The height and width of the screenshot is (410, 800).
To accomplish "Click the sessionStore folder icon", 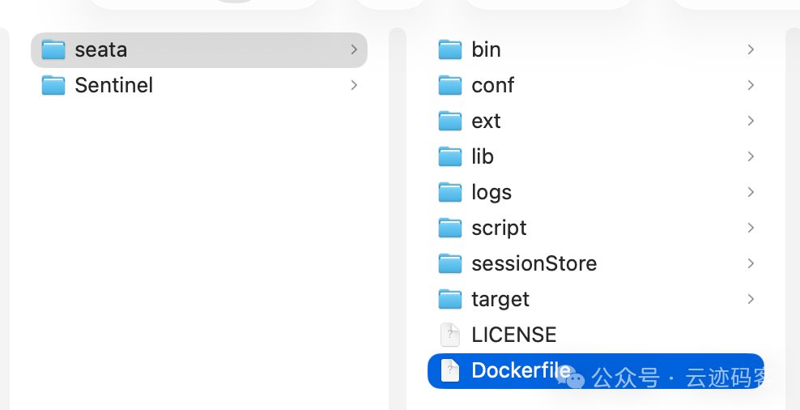I will pyautogui.click(x=450, y=263).
